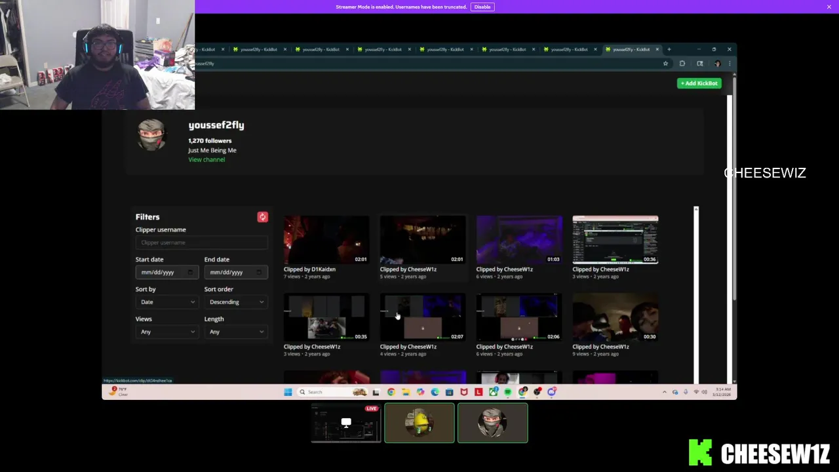This screenshot has width=839, height=472.
Task: Open the Sort by Date dropdown
Action: 167,302
